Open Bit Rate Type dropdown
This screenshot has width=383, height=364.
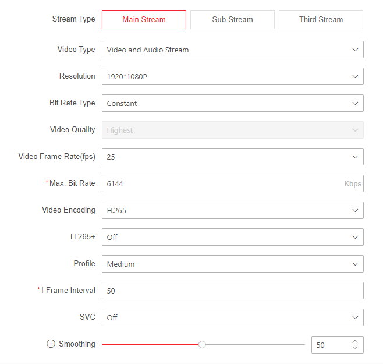232,103
